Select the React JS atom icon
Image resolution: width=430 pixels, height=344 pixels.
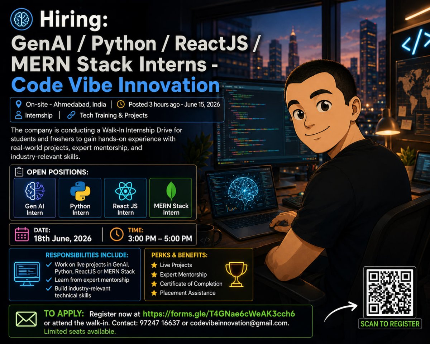(x=125, y=191)
